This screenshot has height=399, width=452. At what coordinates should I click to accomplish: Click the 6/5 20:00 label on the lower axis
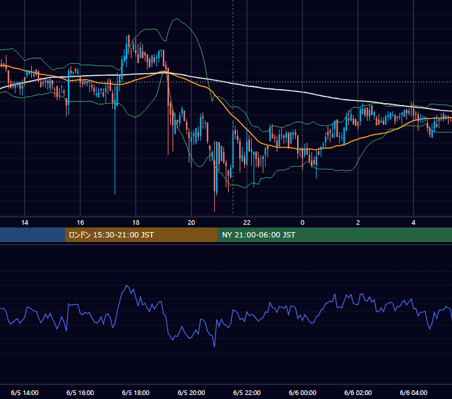191,392
